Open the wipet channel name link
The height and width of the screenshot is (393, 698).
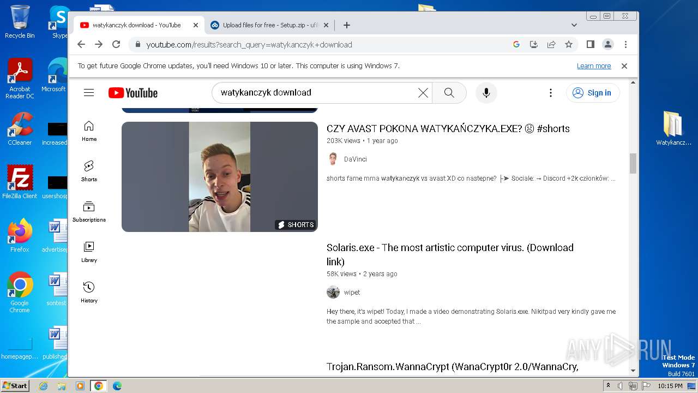pyautogui.click(x=352, y=293)
